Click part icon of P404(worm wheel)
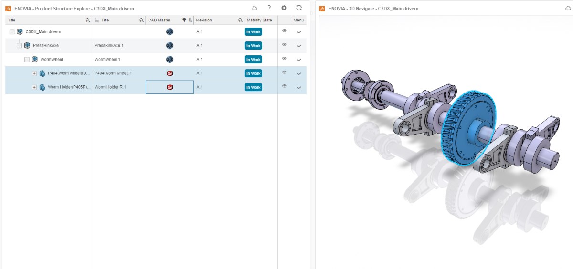 click(42, 73)
